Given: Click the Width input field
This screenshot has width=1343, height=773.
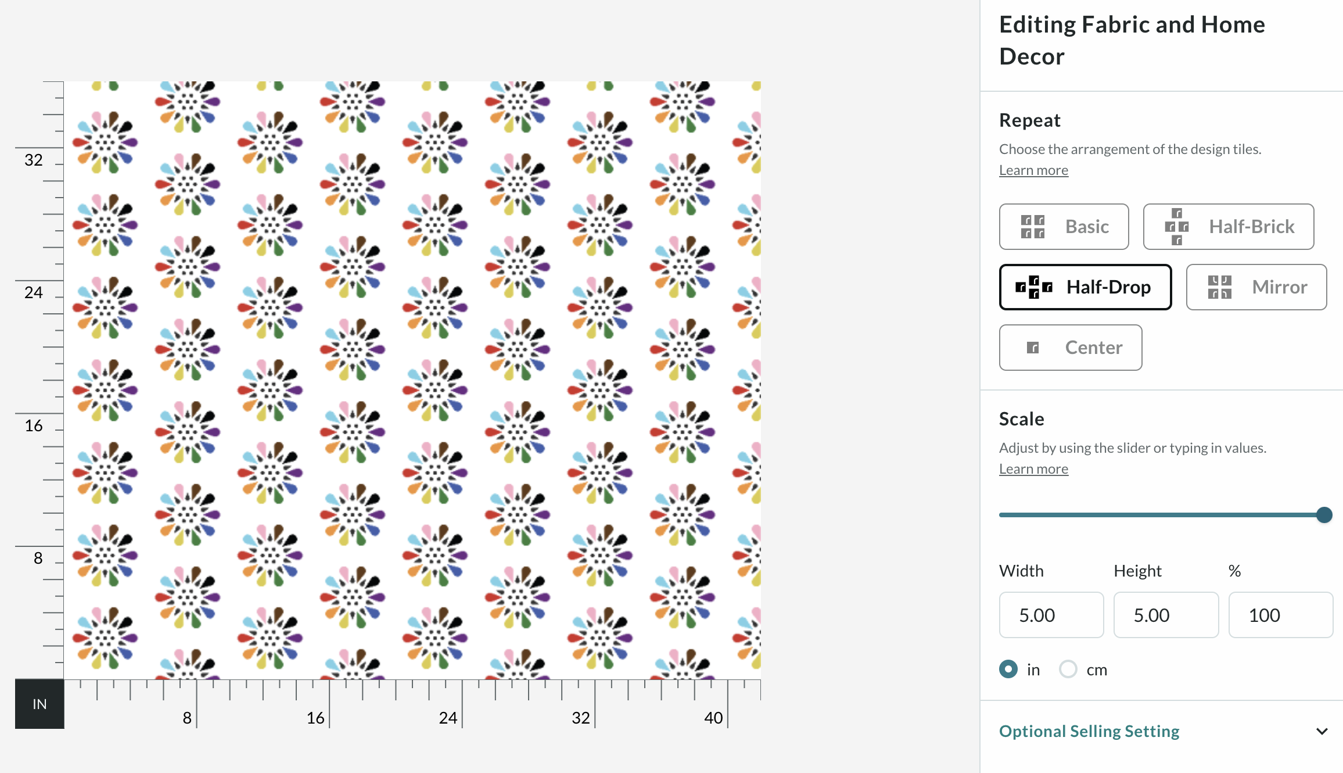Looking at the screenshot, I should click(x=1051, y=615).
